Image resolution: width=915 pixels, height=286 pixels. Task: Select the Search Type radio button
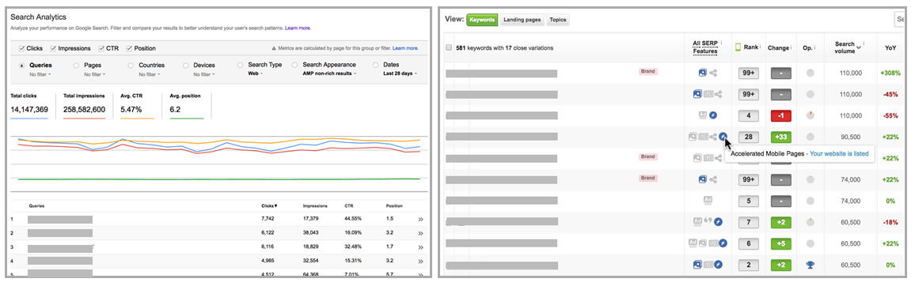(x=241, y=66)
